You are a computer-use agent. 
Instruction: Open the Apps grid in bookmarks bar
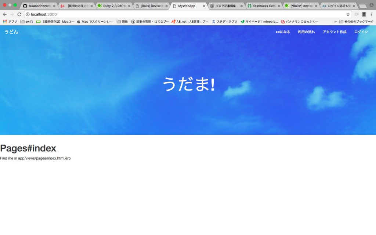point(10,22)
